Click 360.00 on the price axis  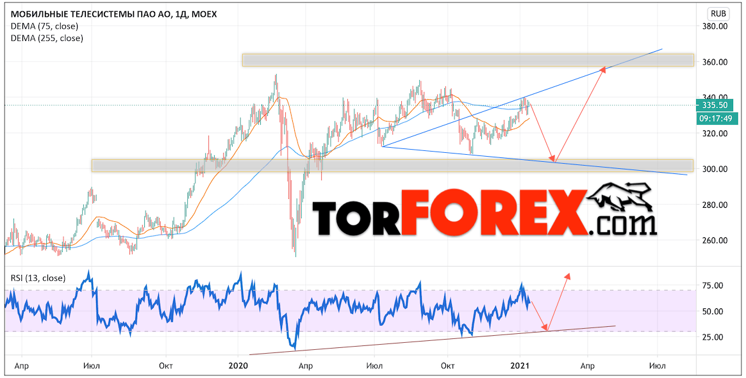tap(715, 62)
